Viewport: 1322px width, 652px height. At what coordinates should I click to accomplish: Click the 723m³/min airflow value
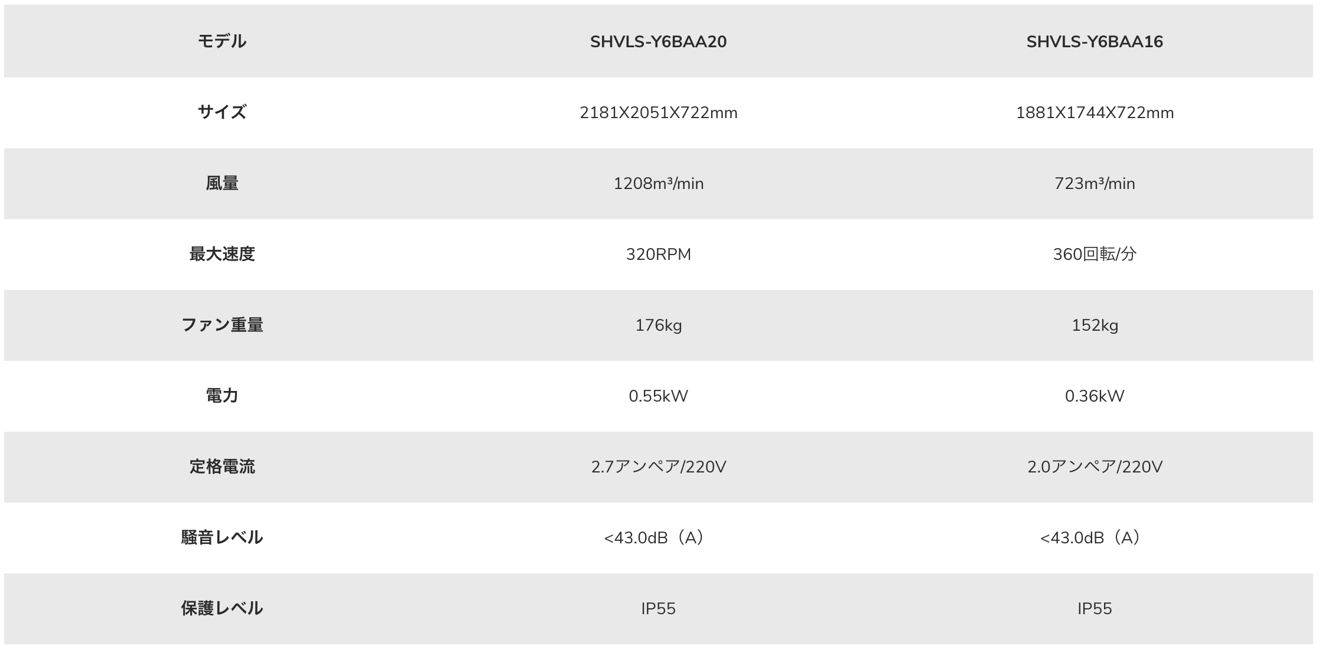(x=1094, y=184)
